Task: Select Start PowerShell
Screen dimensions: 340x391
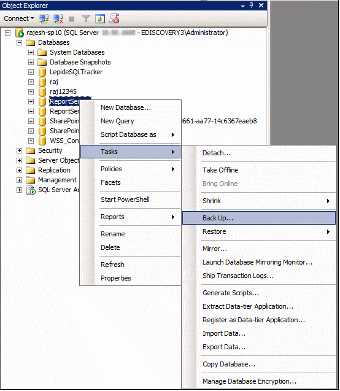Action: [x=130, y=199]
